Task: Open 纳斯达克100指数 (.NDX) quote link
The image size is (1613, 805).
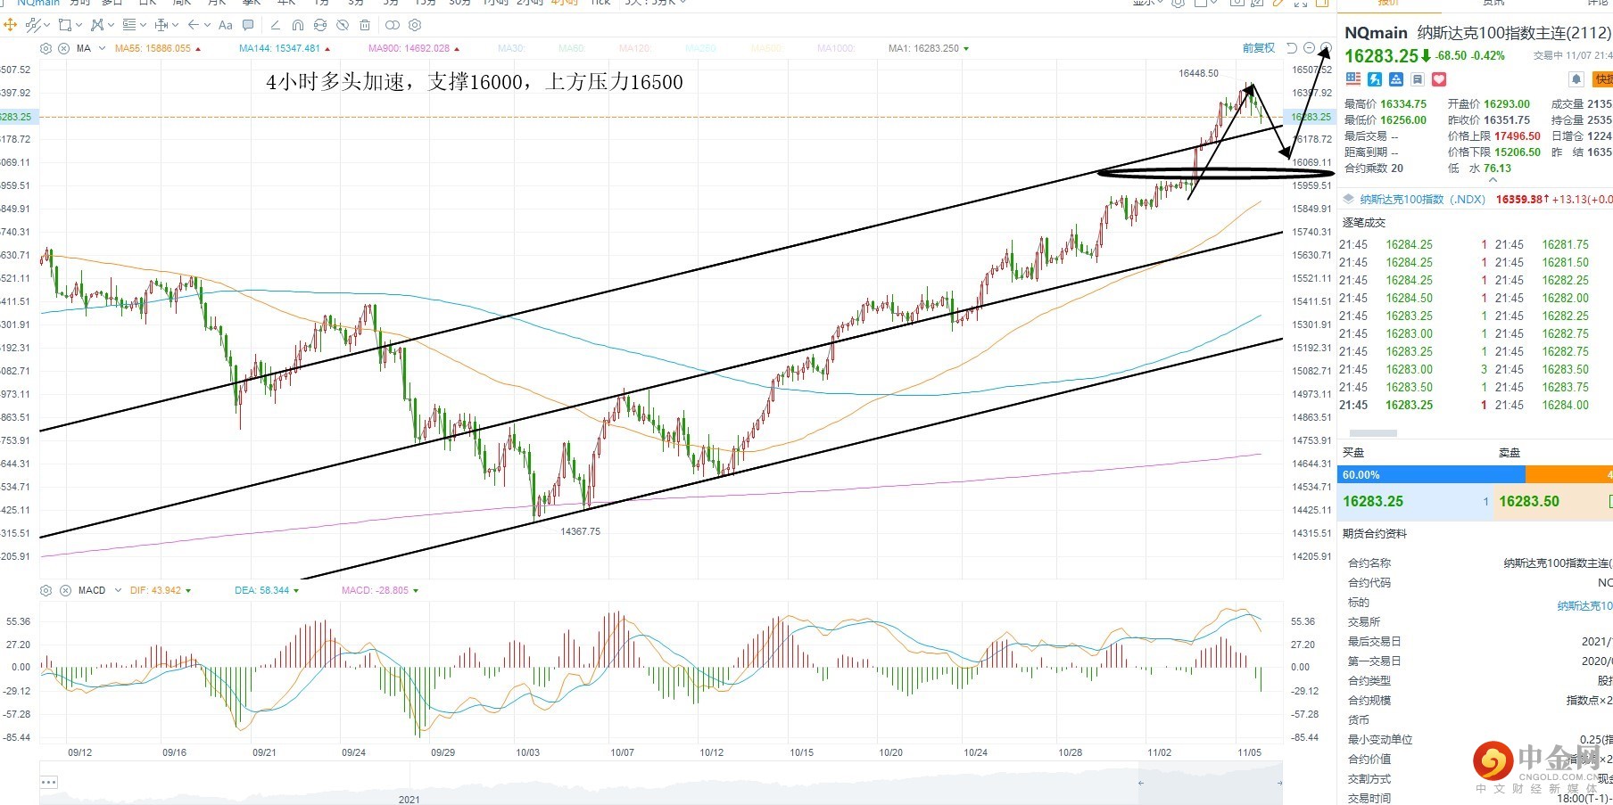Action: [x=1422, y=200]
